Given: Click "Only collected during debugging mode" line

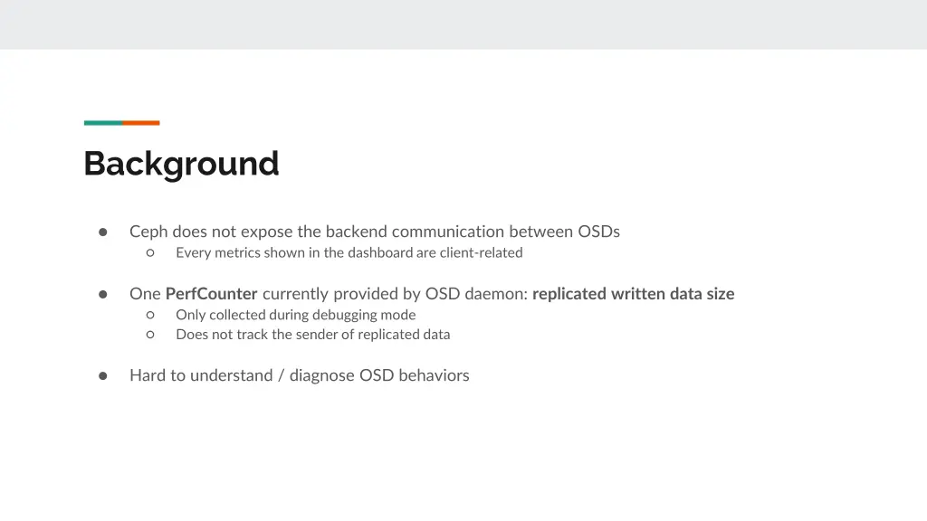Looking at the screenshot, I should click(296, 315).
